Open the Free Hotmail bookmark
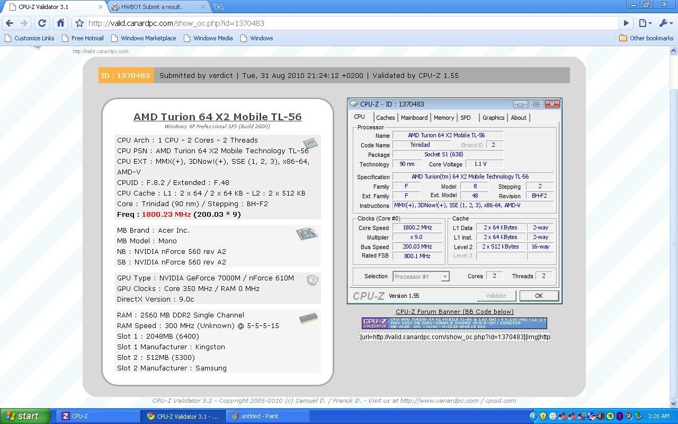The width and height of the screenshot is (678, 424). point(83,38)
